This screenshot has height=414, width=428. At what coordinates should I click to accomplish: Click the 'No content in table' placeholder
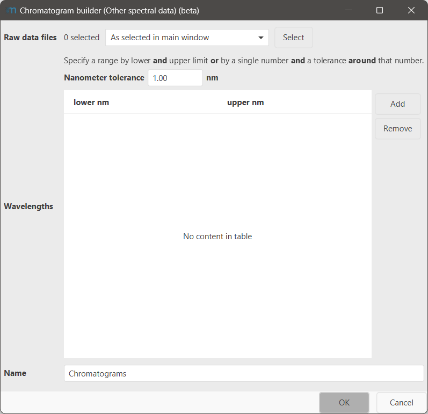217,236
